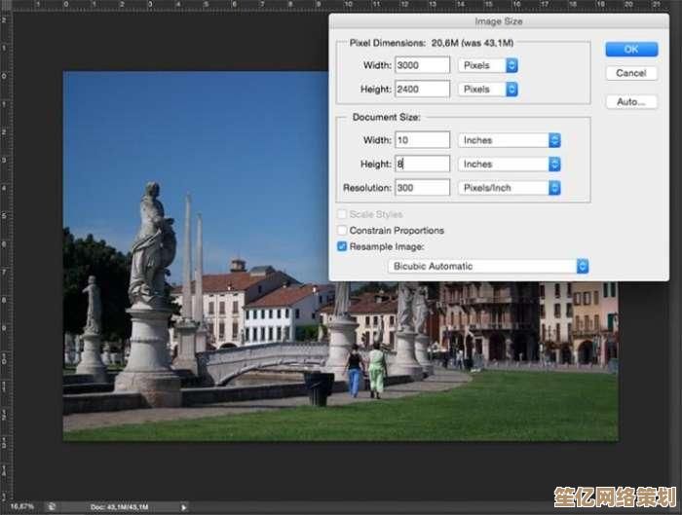The image size is (682, 515).
Task: Click the Image Size dialog title bar
Action: (x=499, y=21)
